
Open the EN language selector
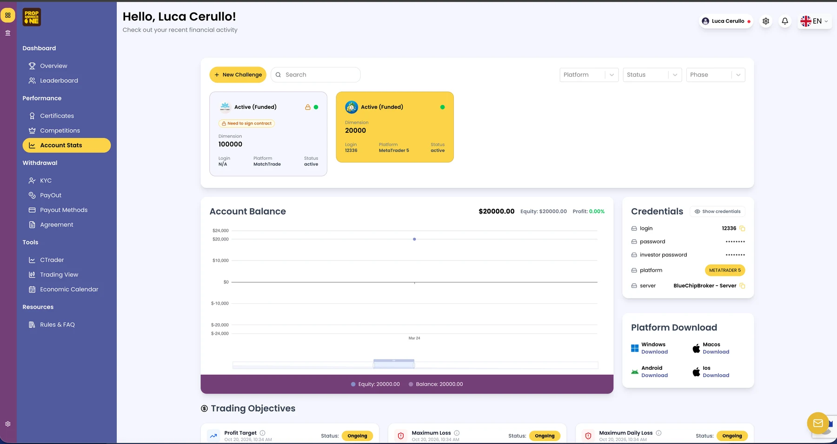click(x=814, y=21)
